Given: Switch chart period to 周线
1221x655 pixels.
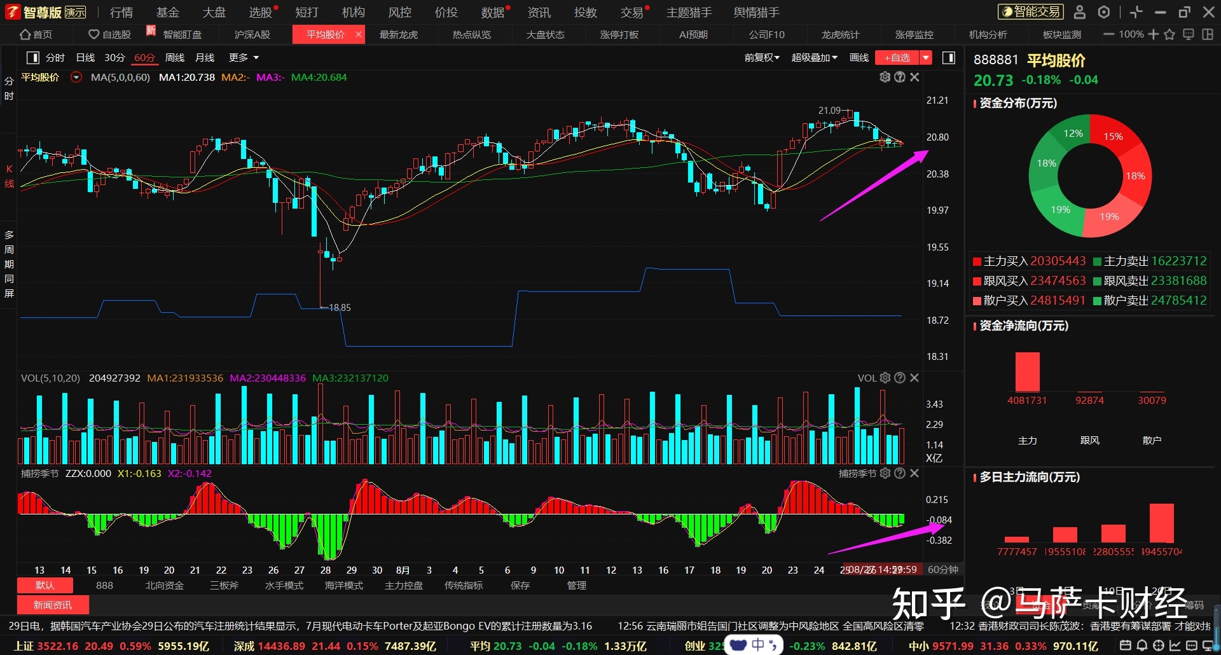Looking at the screenshot, I should [x=174, y=58].
